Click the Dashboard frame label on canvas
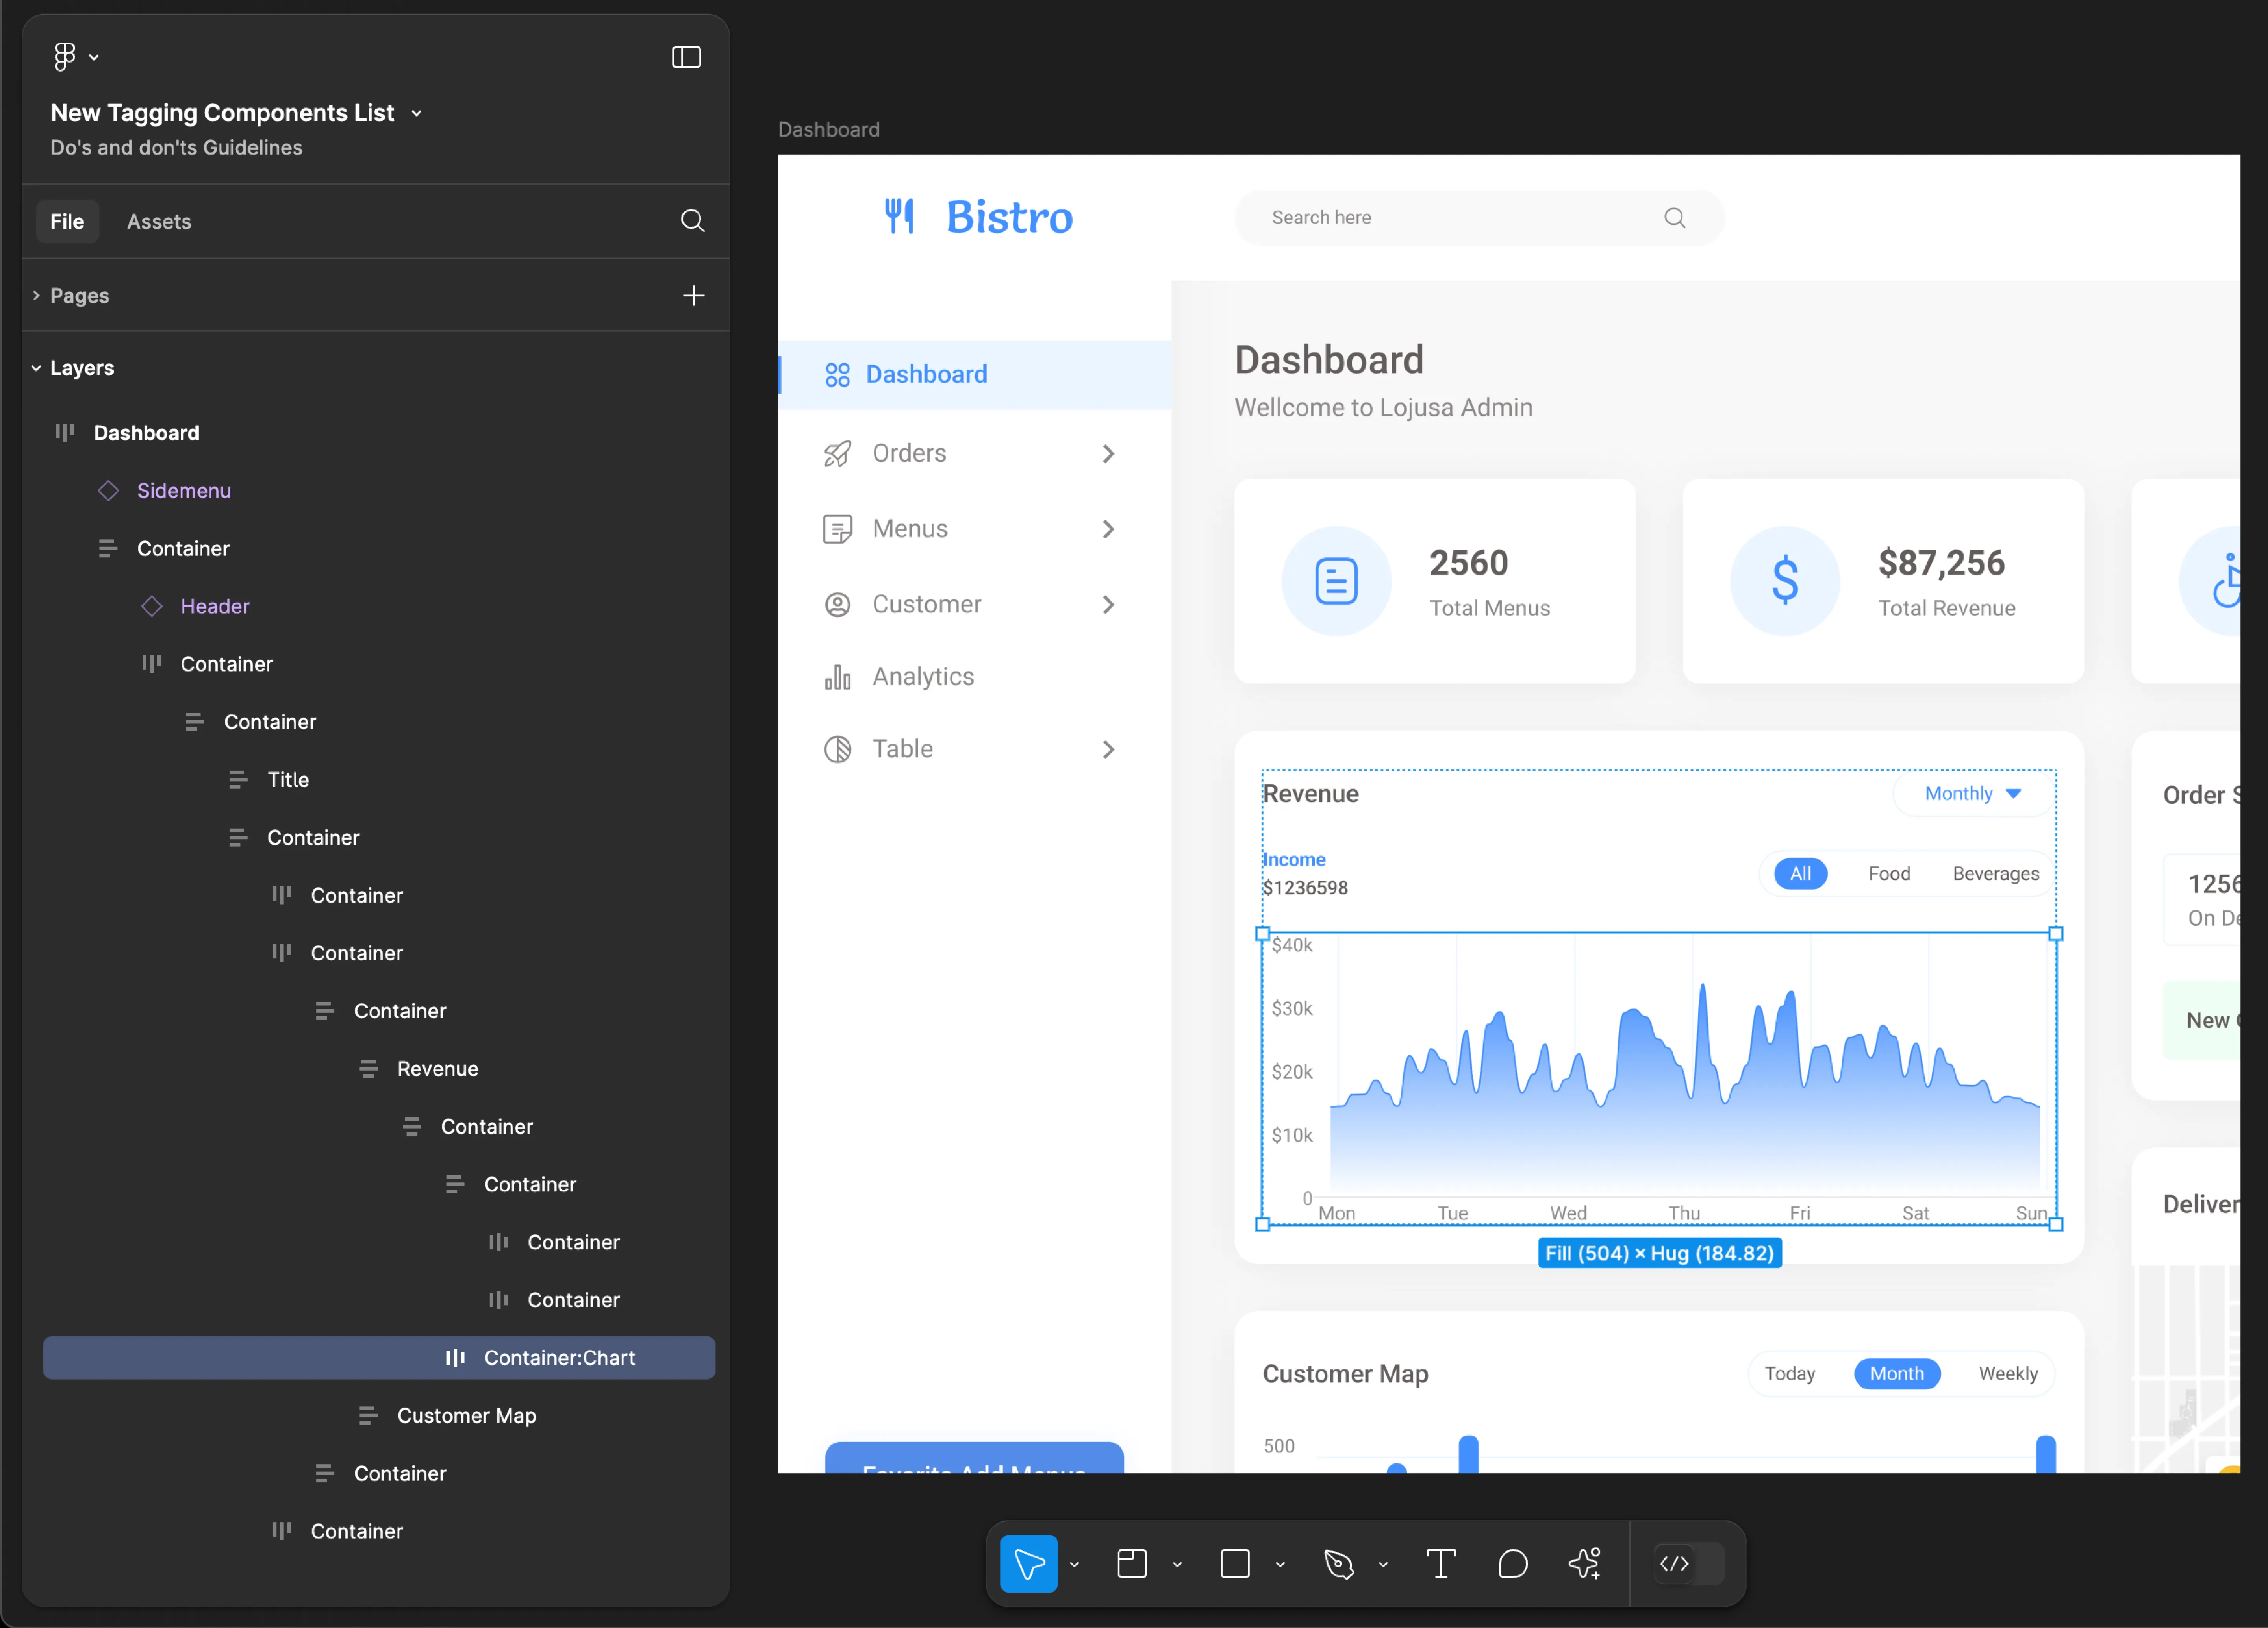The width and height of the screenshot is (2268, 1628). pos(829,130)
